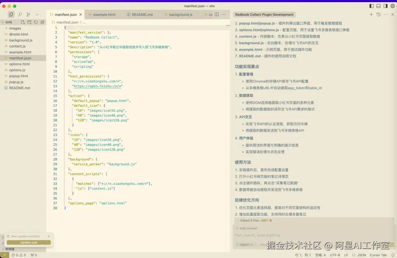
Task: Toggle the bottom panel layout
Action: [379, 6]
